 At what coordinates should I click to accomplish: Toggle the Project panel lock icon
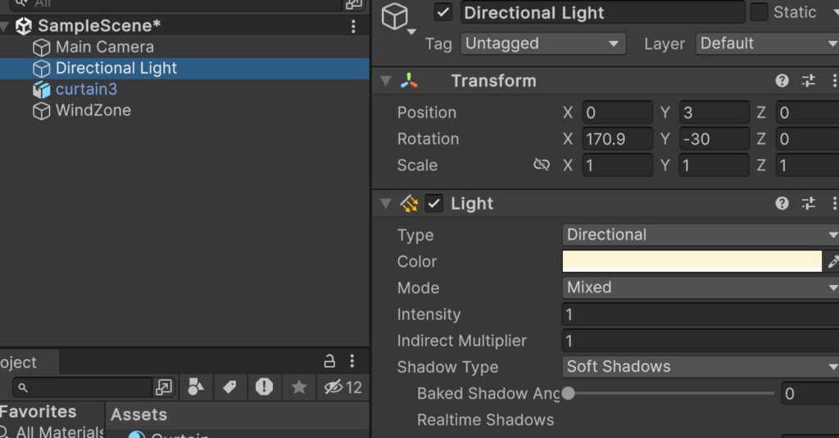329,361
